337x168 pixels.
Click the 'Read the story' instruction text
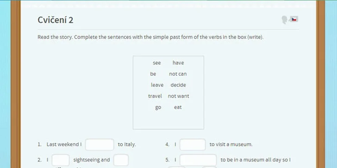click(150, 37)
